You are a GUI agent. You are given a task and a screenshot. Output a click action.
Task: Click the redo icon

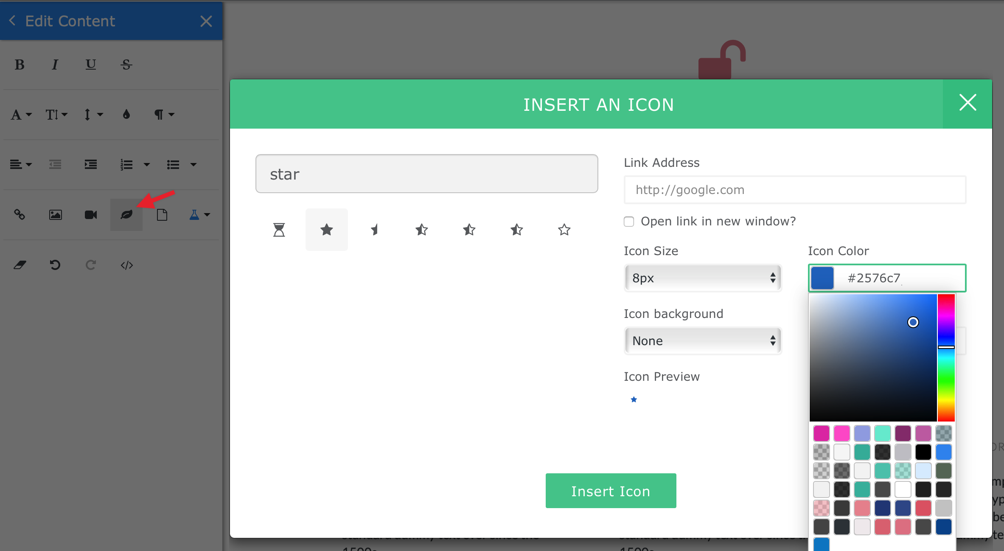coord(90,265)
